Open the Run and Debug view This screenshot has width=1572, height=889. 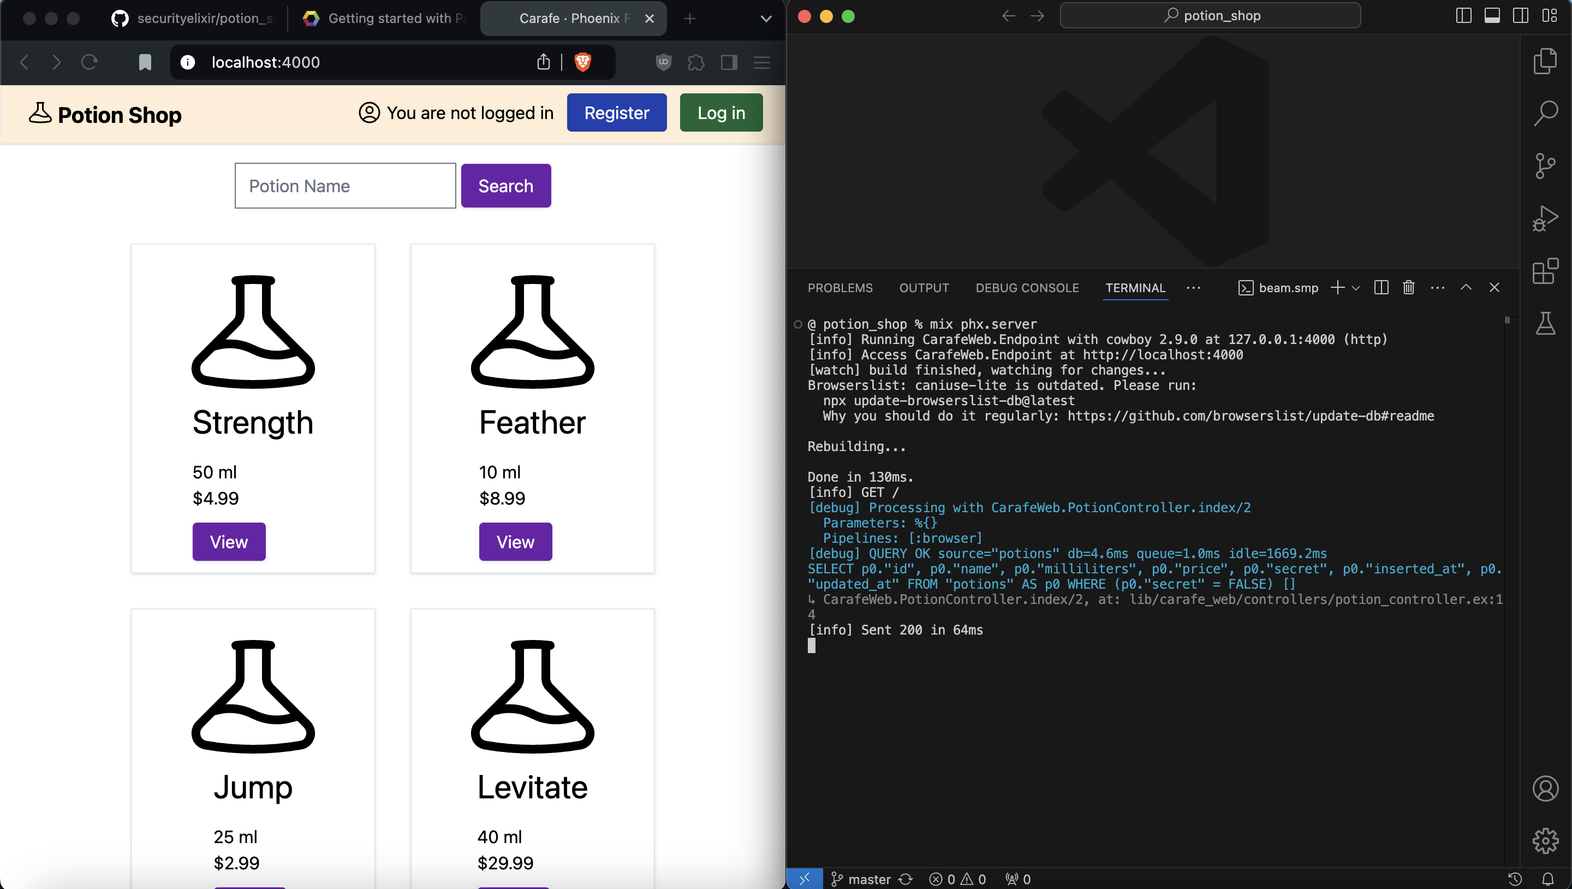(x=1545, y=218)
